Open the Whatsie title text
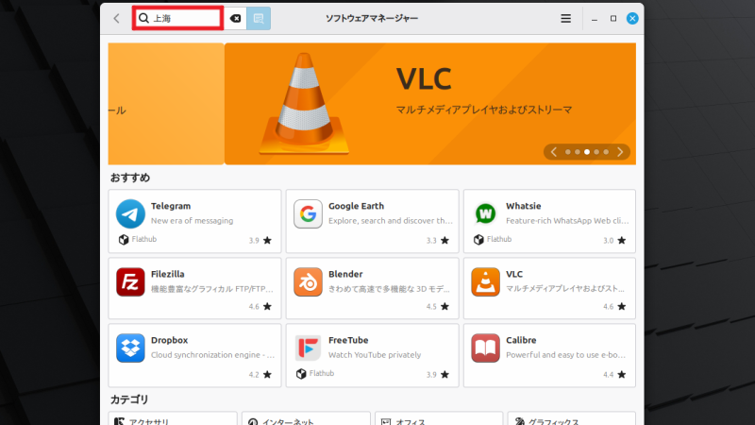The image size is (755, 425). [x=524, y=206]
